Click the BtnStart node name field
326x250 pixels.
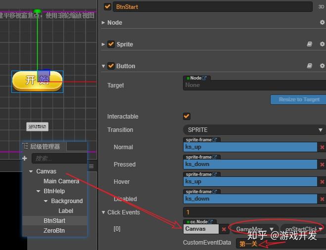click(x=213, y=6)
